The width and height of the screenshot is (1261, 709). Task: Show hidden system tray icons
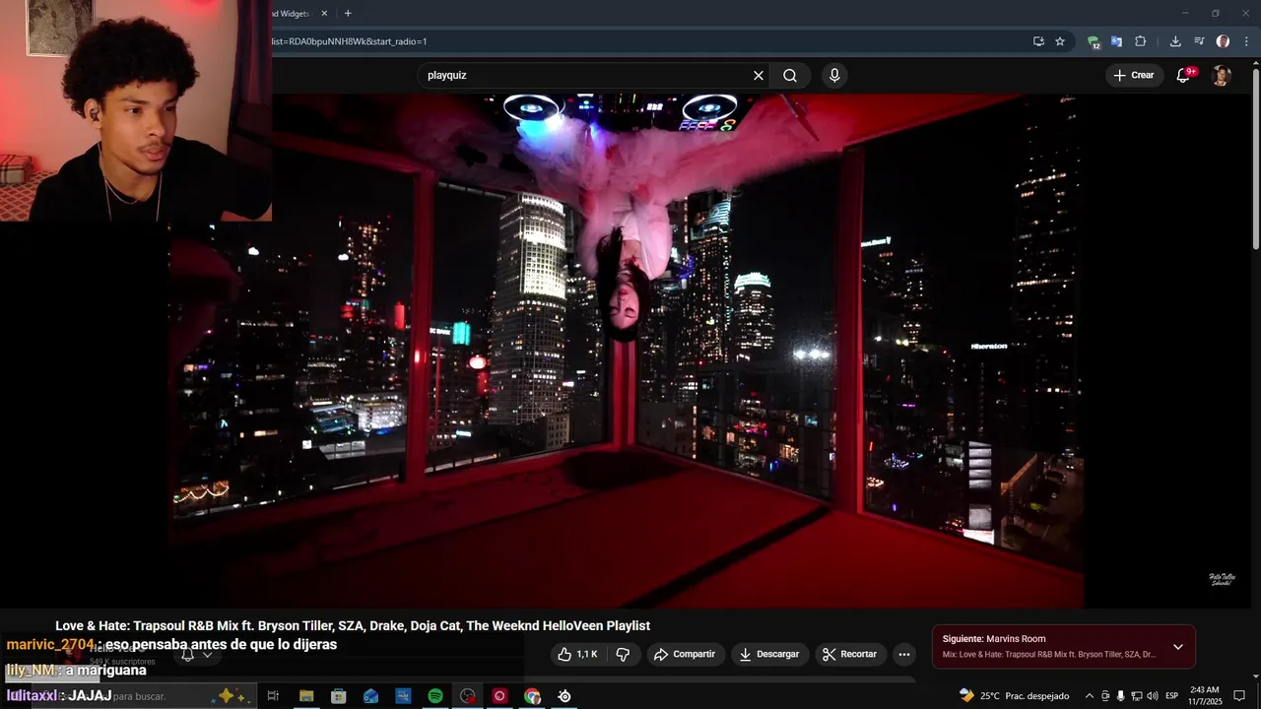[1089, 696]
